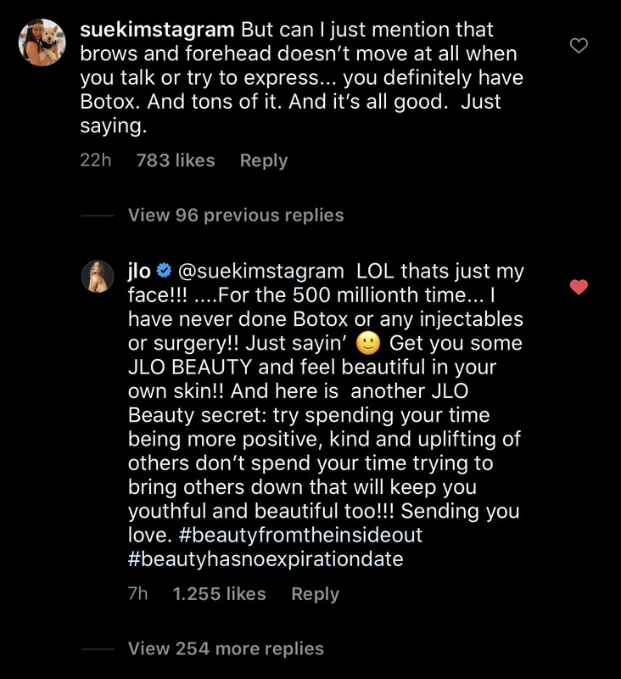621x679 pixels.
Task: Tap the smiley emoji in jlo's reply
Action: [x=367, y=344]
